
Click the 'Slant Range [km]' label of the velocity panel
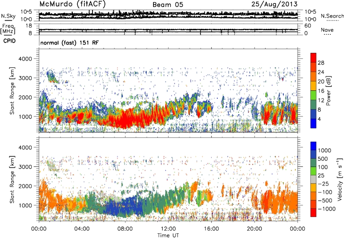pos(12,180)
